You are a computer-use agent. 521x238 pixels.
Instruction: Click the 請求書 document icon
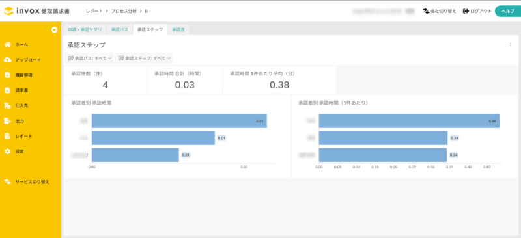click(x=8, y=90)
